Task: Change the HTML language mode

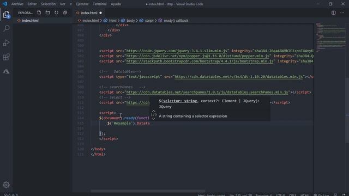Action: pyautogui.click(x=304, y=195)
